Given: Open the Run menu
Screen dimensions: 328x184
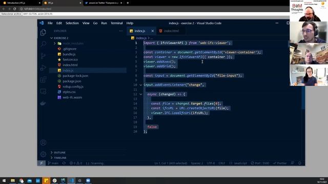Looking at the screenshot, I should pos(104,23).
